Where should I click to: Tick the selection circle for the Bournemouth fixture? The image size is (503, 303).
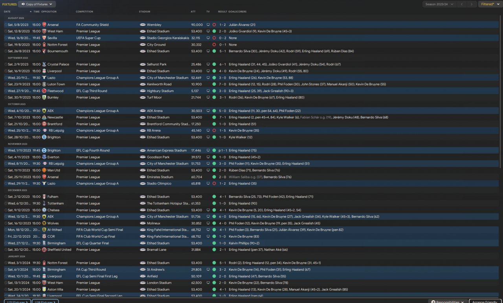point(6,51)
